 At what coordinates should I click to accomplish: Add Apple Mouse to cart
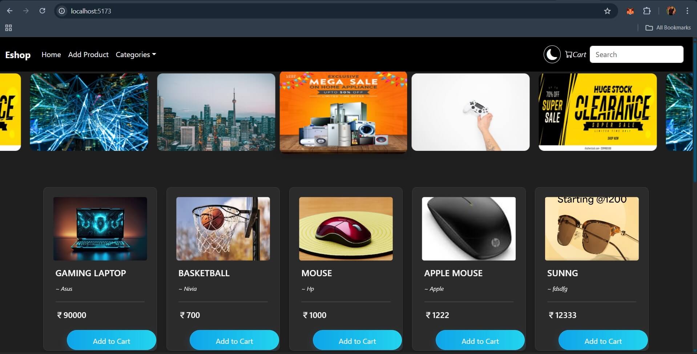coord(480,341)
